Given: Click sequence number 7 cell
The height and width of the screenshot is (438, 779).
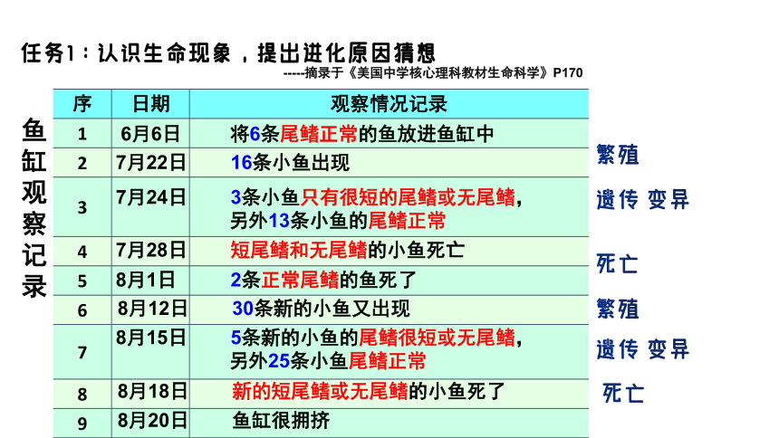Looking at the screenshot, I should click(82, 353).
